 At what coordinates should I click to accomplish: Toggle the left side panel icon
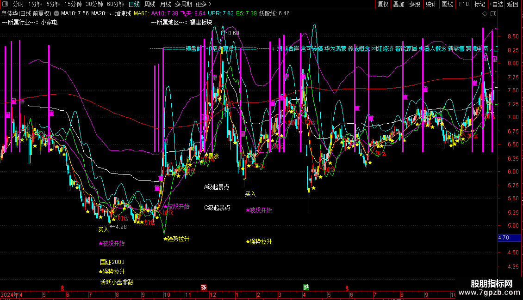[5, 4]
